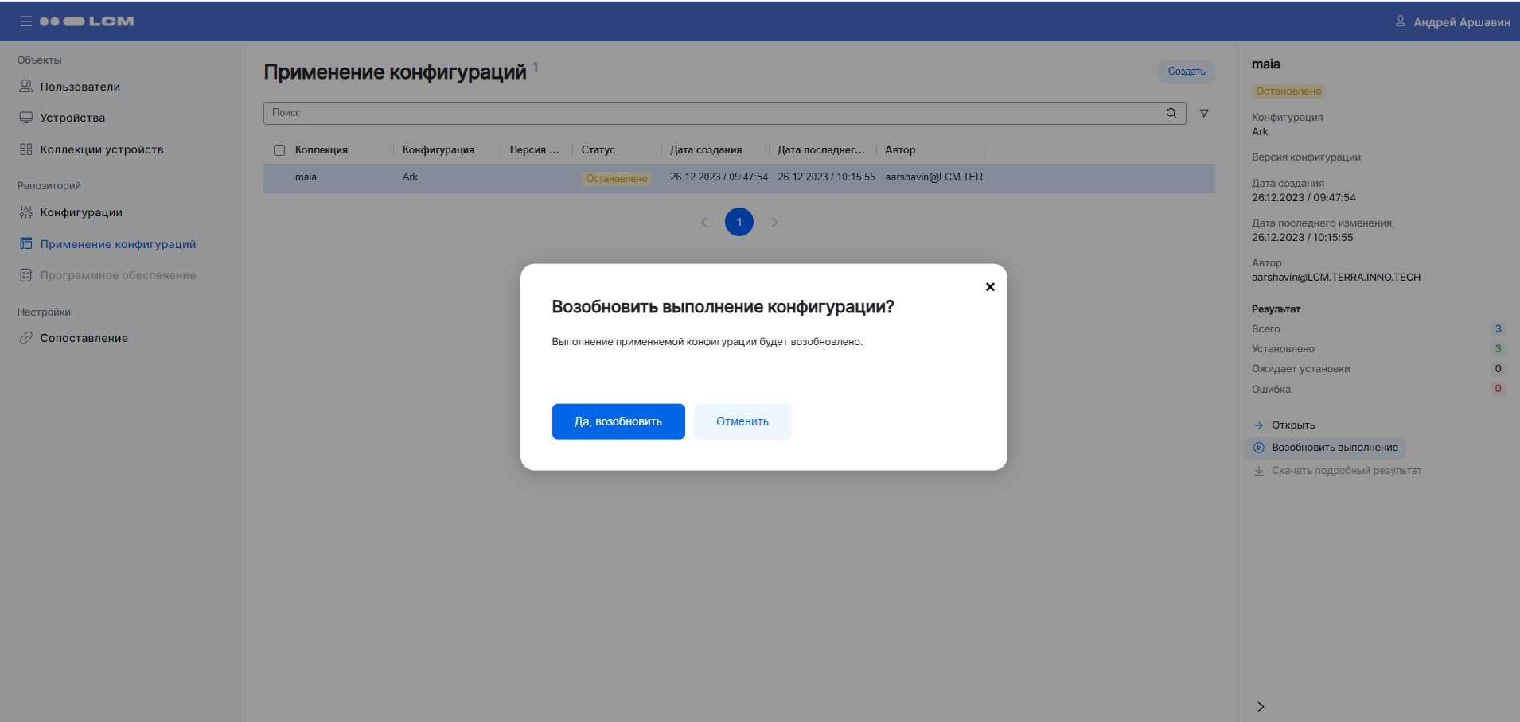Click the user profile icon
1520x722 pixels.
(x=1400, y=21)
